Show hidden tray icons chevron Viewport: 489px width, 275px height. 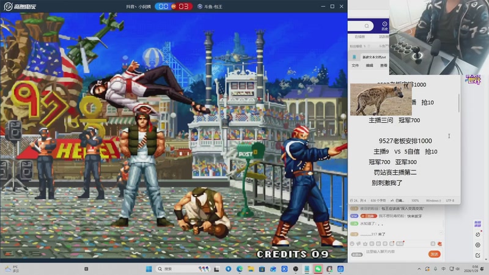(x=419, y=269)
